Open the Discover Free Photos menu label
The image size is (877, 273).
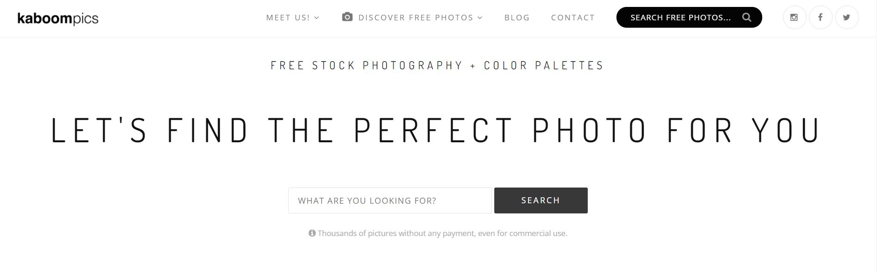[416, 18]
